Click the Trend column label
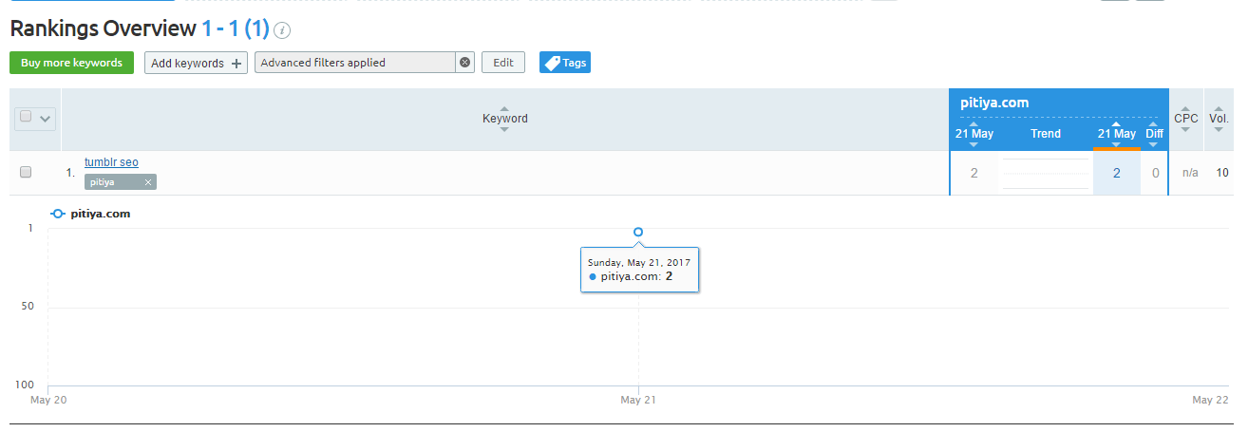This screenshot has height=432, width=1248. (x=1046, y=134)
